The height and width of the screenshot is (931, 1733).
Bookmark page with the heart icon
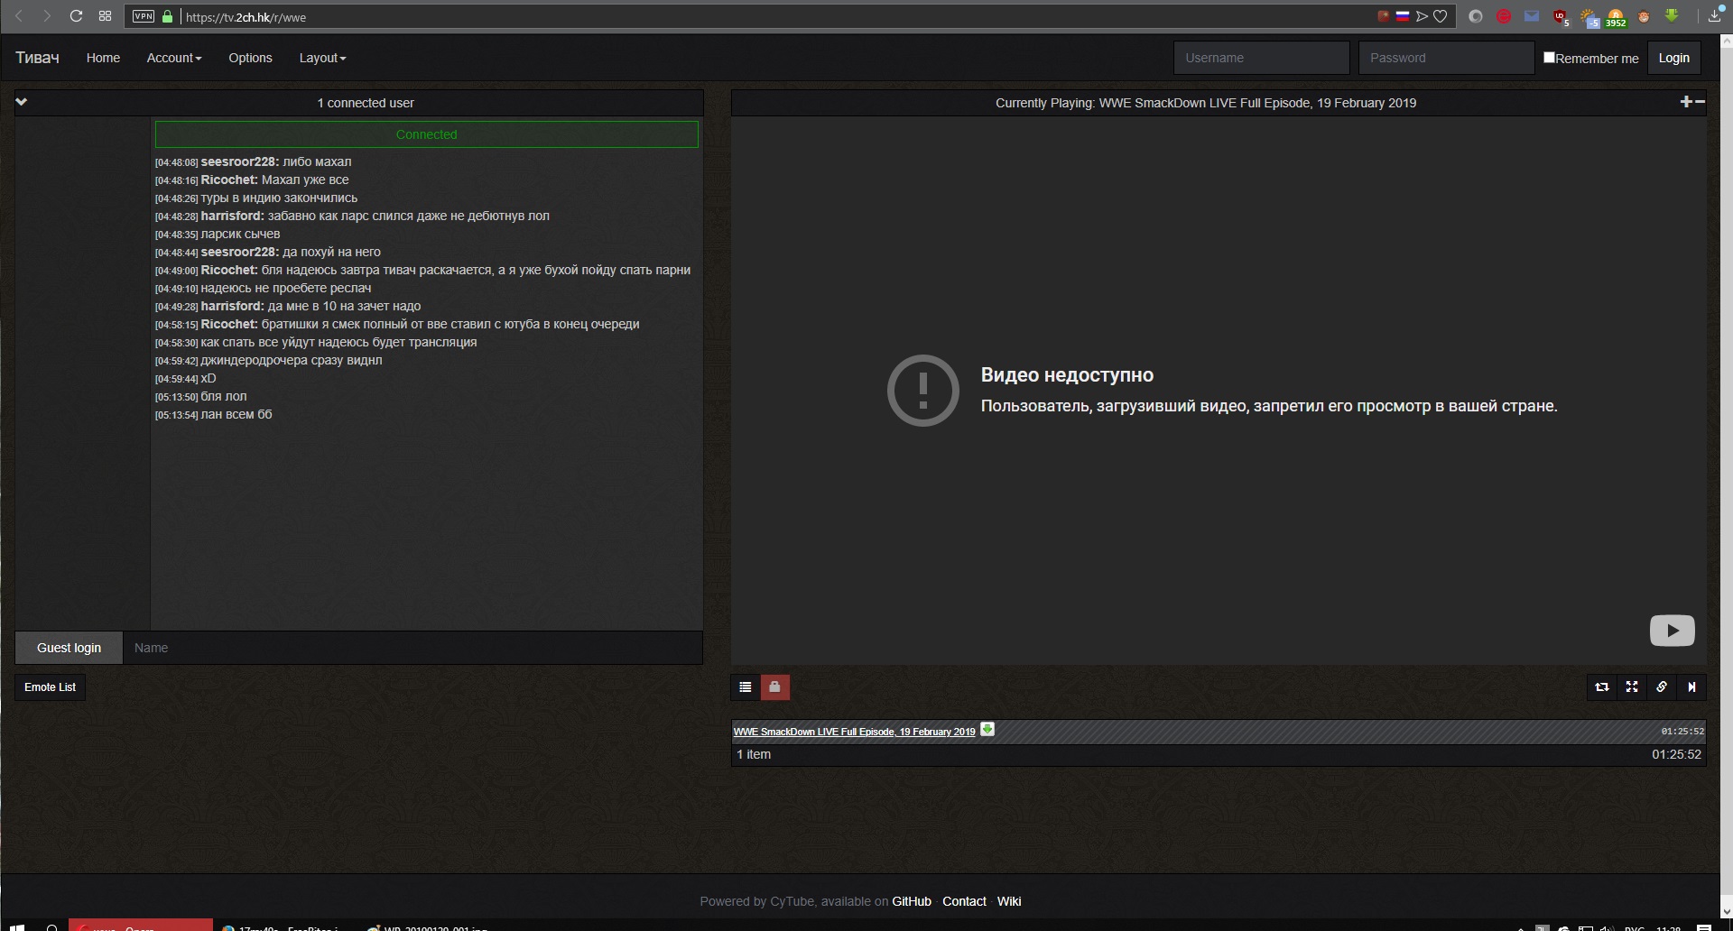tap(1441, 16)
